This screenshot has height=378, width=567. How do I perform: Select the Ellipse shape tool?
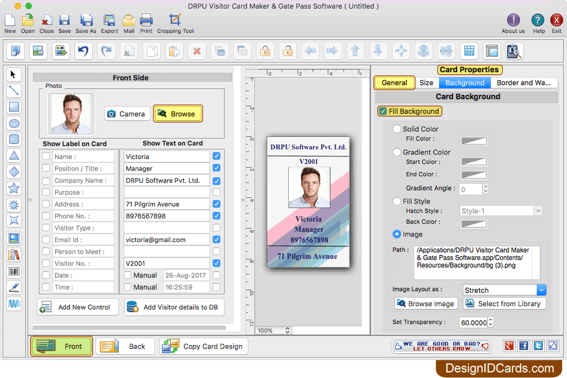click(14, 123)
